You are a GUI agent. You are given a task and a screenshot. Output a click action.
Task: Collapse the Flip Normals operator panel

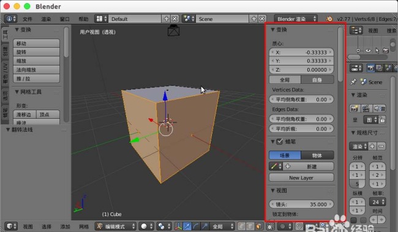click(x=8, y=130)
